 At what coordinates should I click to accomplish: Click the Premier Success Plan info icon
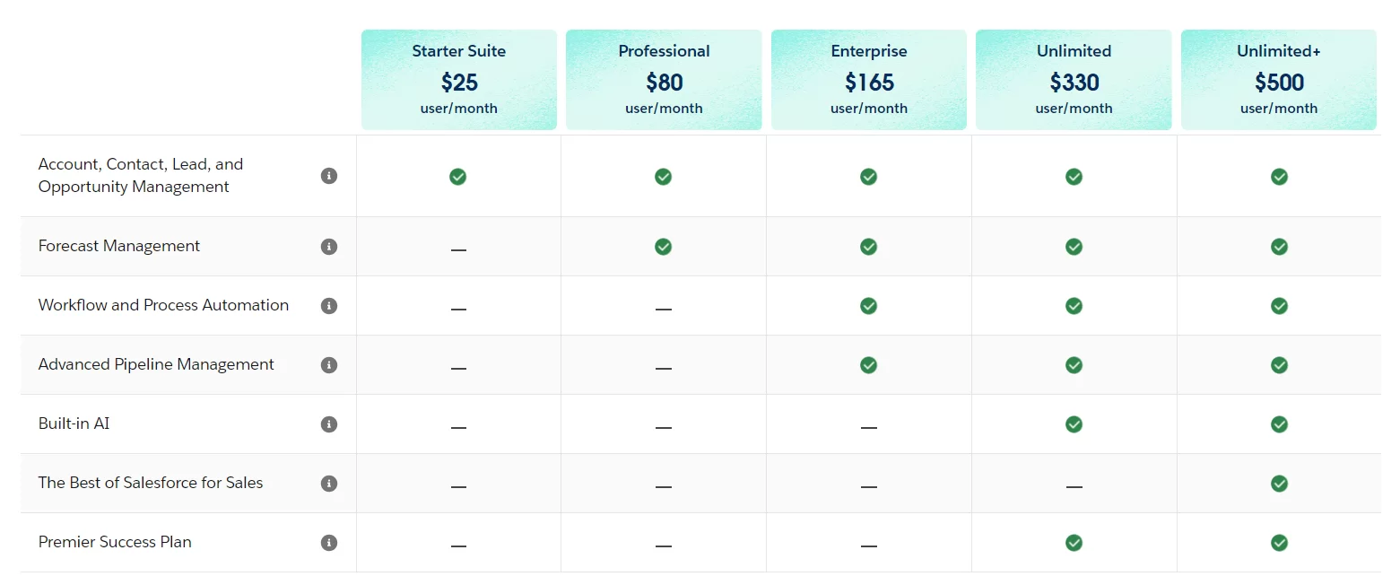329,542
